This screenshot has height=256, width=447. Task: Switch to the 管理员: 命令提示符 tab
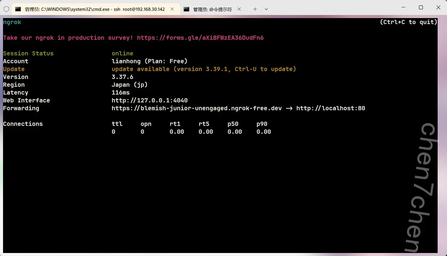[212, 9]
